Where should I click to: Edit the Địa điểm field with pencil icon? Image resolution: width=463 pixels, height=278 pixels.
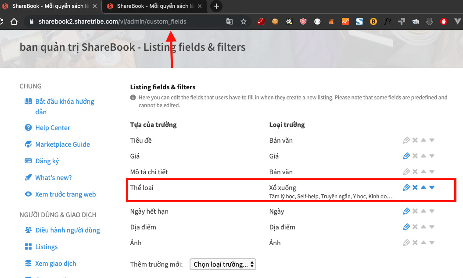[406, 227]
